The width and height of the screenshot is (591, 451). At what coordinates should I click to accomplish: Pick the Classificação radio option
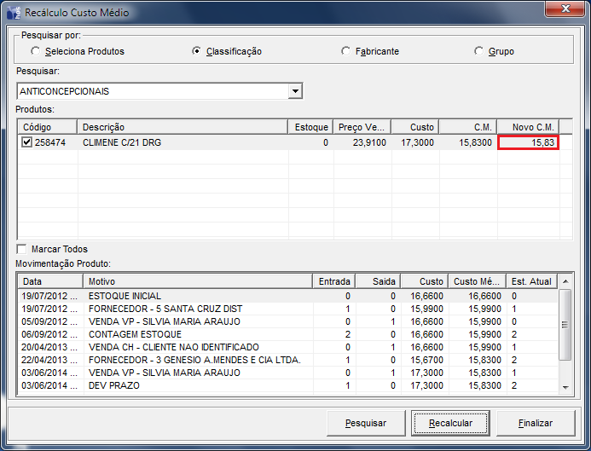click(x=197, y=51)
